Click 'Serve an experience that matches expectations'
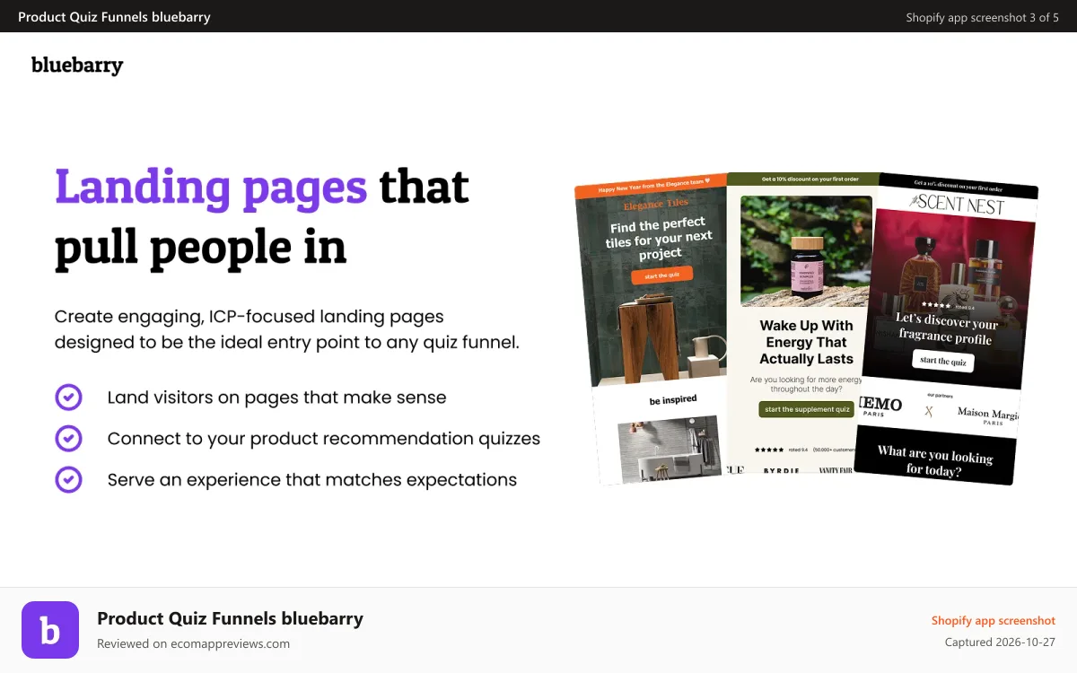Viewport: 1077px width, 673px height. 312,480
